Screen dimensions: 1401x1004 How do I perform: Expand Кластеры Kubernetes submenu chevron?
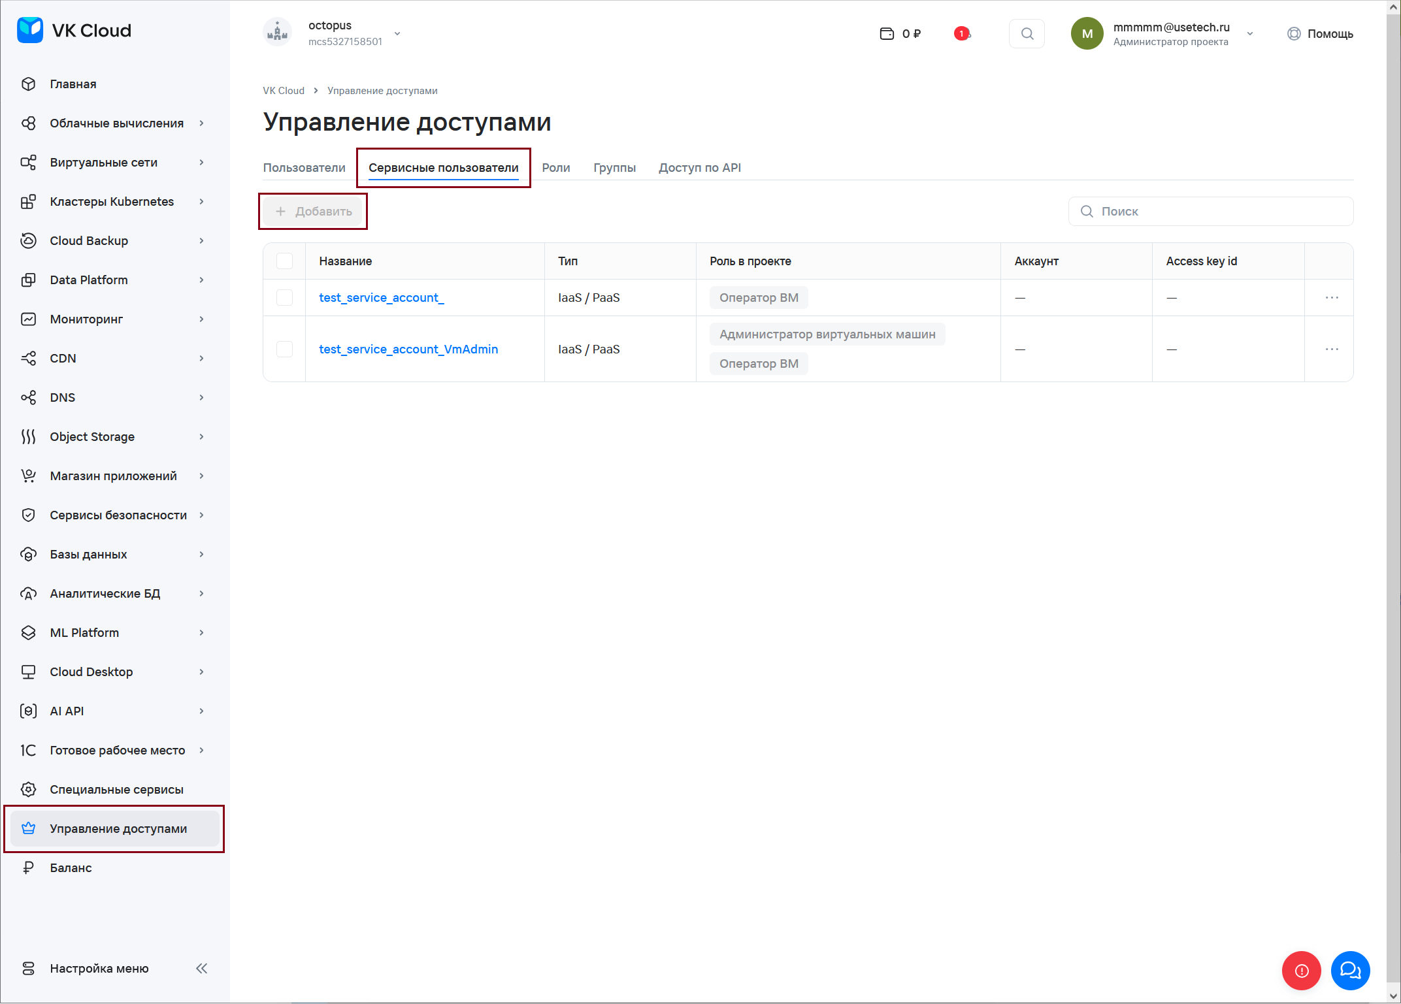tap(201, 202)
